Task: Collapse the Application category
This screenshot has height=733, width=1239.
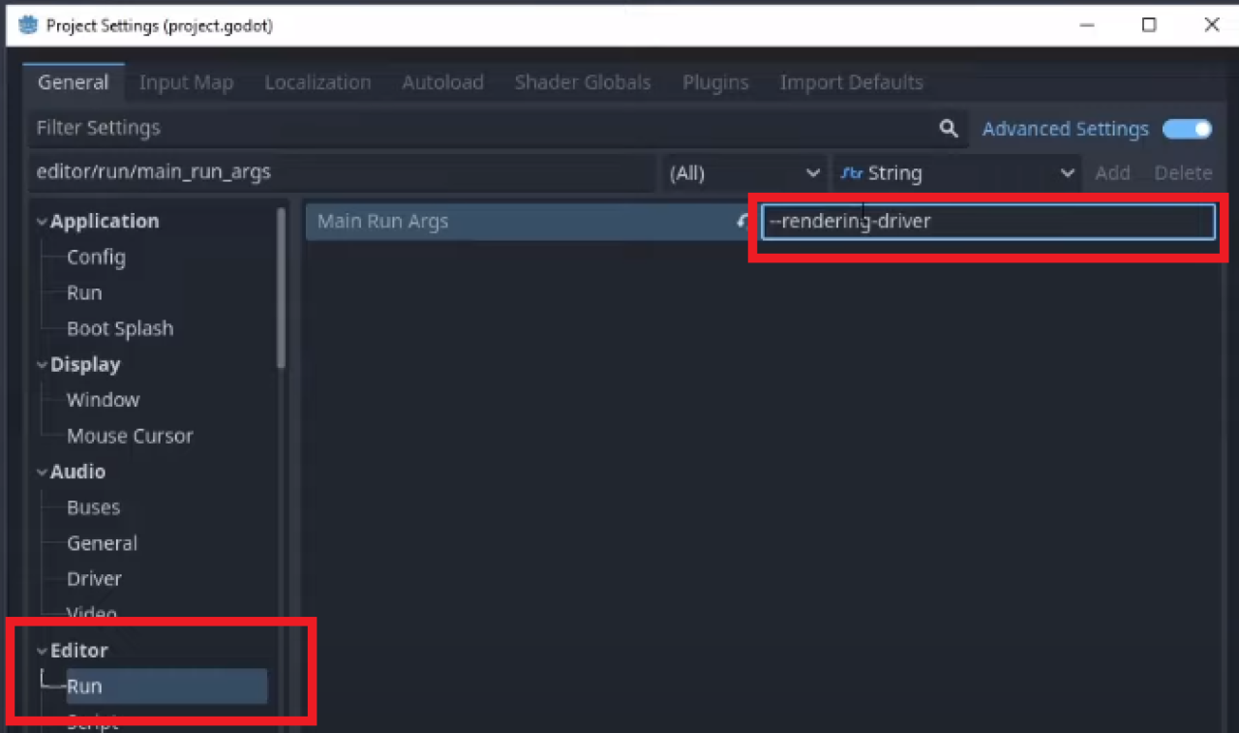Action: 42,221
